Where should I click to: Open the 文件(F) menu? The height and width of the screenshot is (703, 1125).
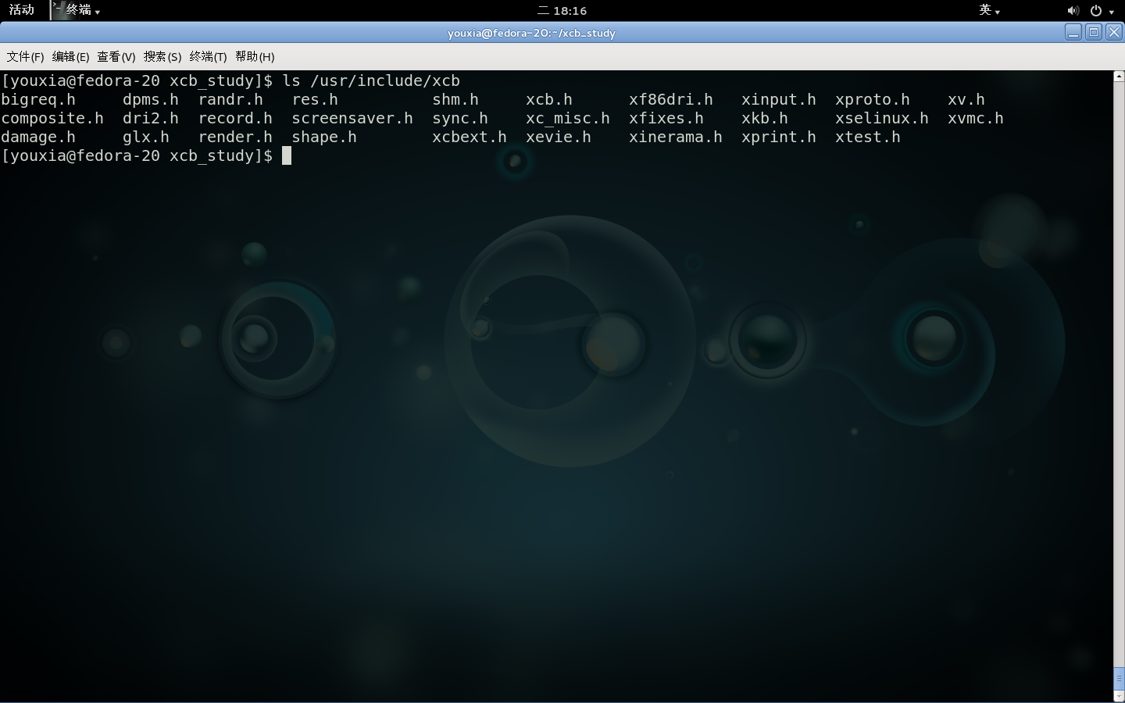(24, 56)
